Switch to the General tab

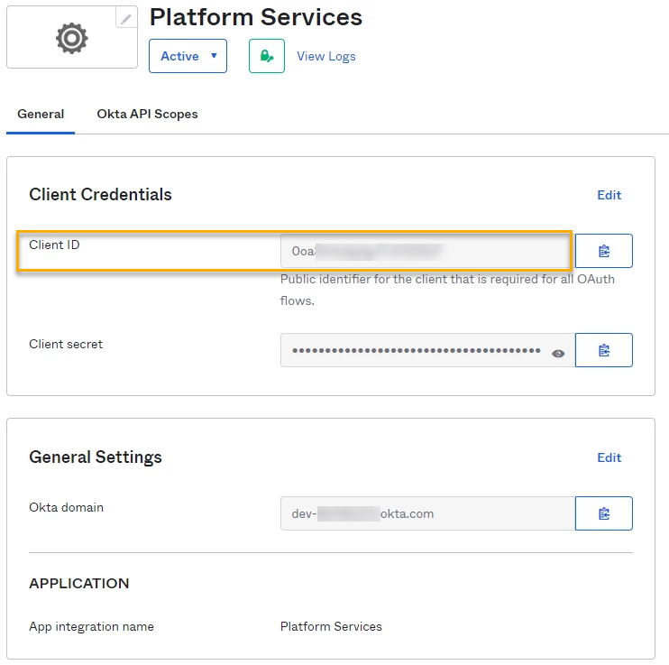pyautogui.click(x=41, y=114)
